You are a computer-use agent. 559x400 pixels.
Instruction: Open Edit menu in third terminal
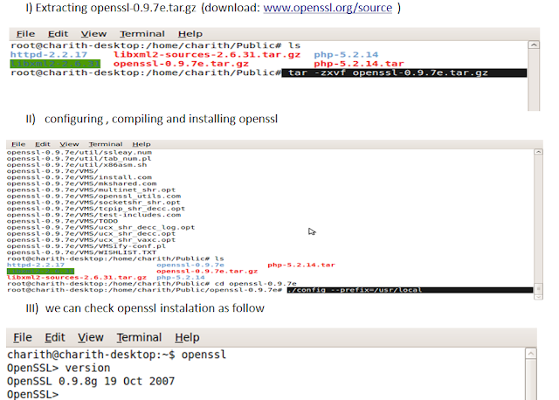55,337
